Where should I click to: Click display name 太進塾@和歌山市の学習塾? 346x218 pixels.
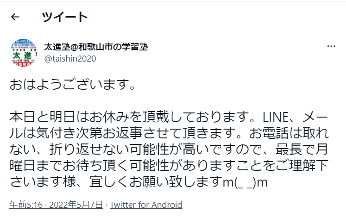tap(96, 47)
